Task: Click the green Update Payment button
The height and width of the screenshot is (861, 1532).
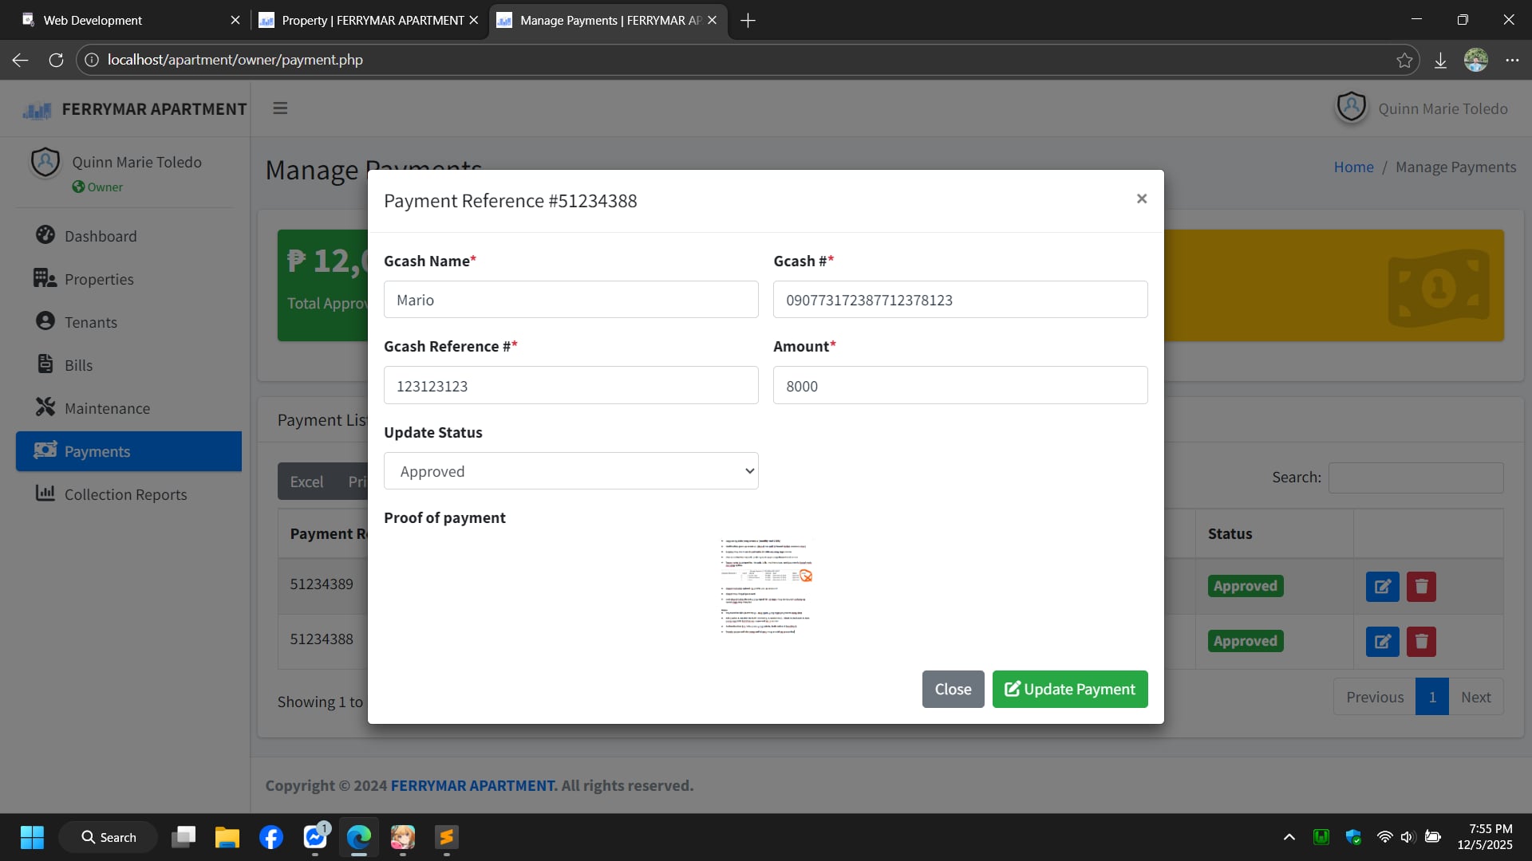Action: click(x=1069, y=689)
